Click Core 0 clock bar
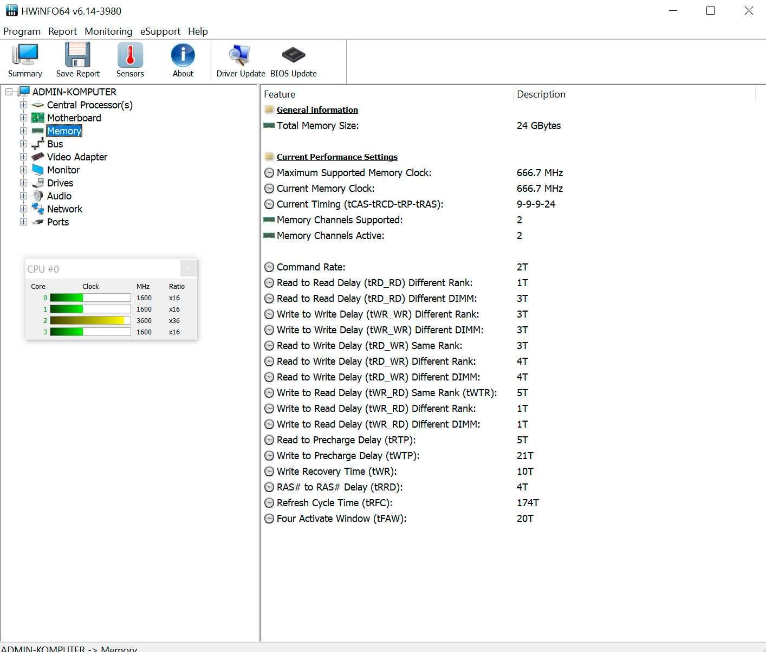Screen dimensions: 766x652 point(90,298)
